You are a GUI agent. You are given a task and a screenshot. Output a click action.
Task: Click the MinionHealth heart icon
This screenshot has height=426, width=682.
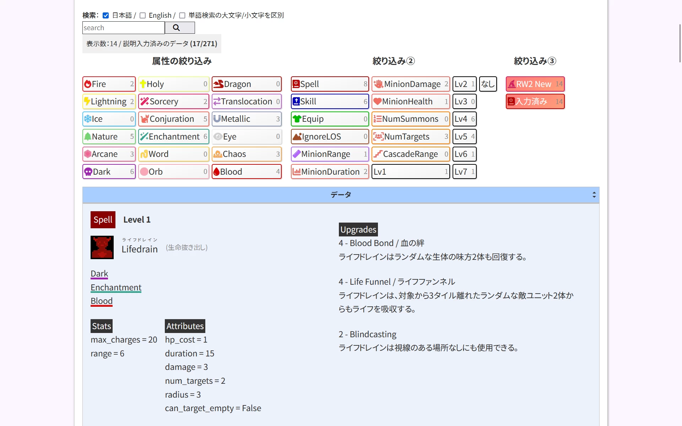click(377, 102)
